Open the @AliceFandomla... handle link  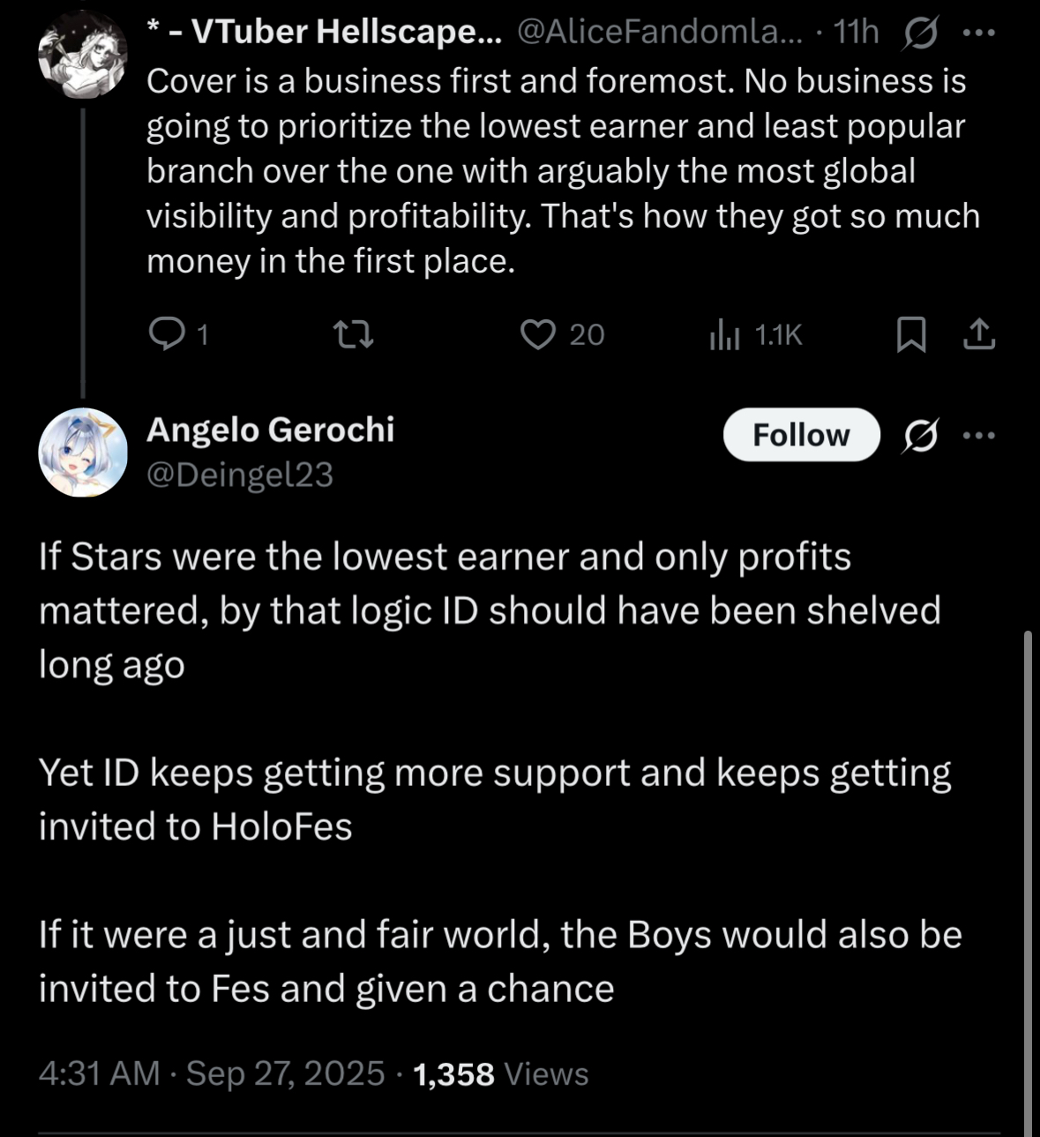click(660, 33)
